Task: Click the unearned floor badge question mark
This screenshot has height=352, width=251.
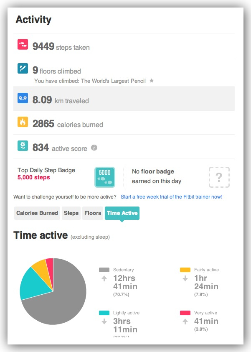Action: (219, 177)
